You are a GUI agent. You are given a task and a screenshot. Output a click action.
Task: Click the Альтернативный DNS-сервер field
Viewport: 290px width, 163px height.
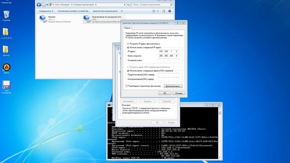[x=169, y=79]
